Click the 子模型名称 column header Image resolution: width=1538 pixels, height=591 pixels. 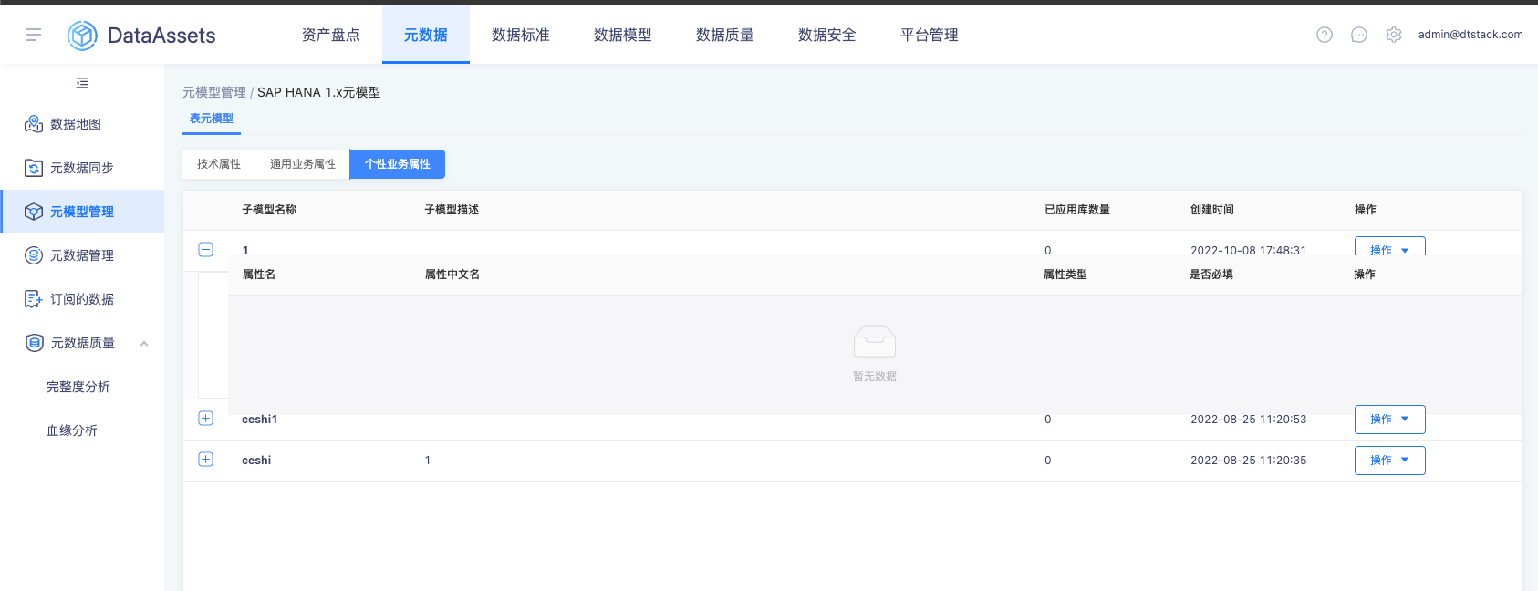point(269,210)
